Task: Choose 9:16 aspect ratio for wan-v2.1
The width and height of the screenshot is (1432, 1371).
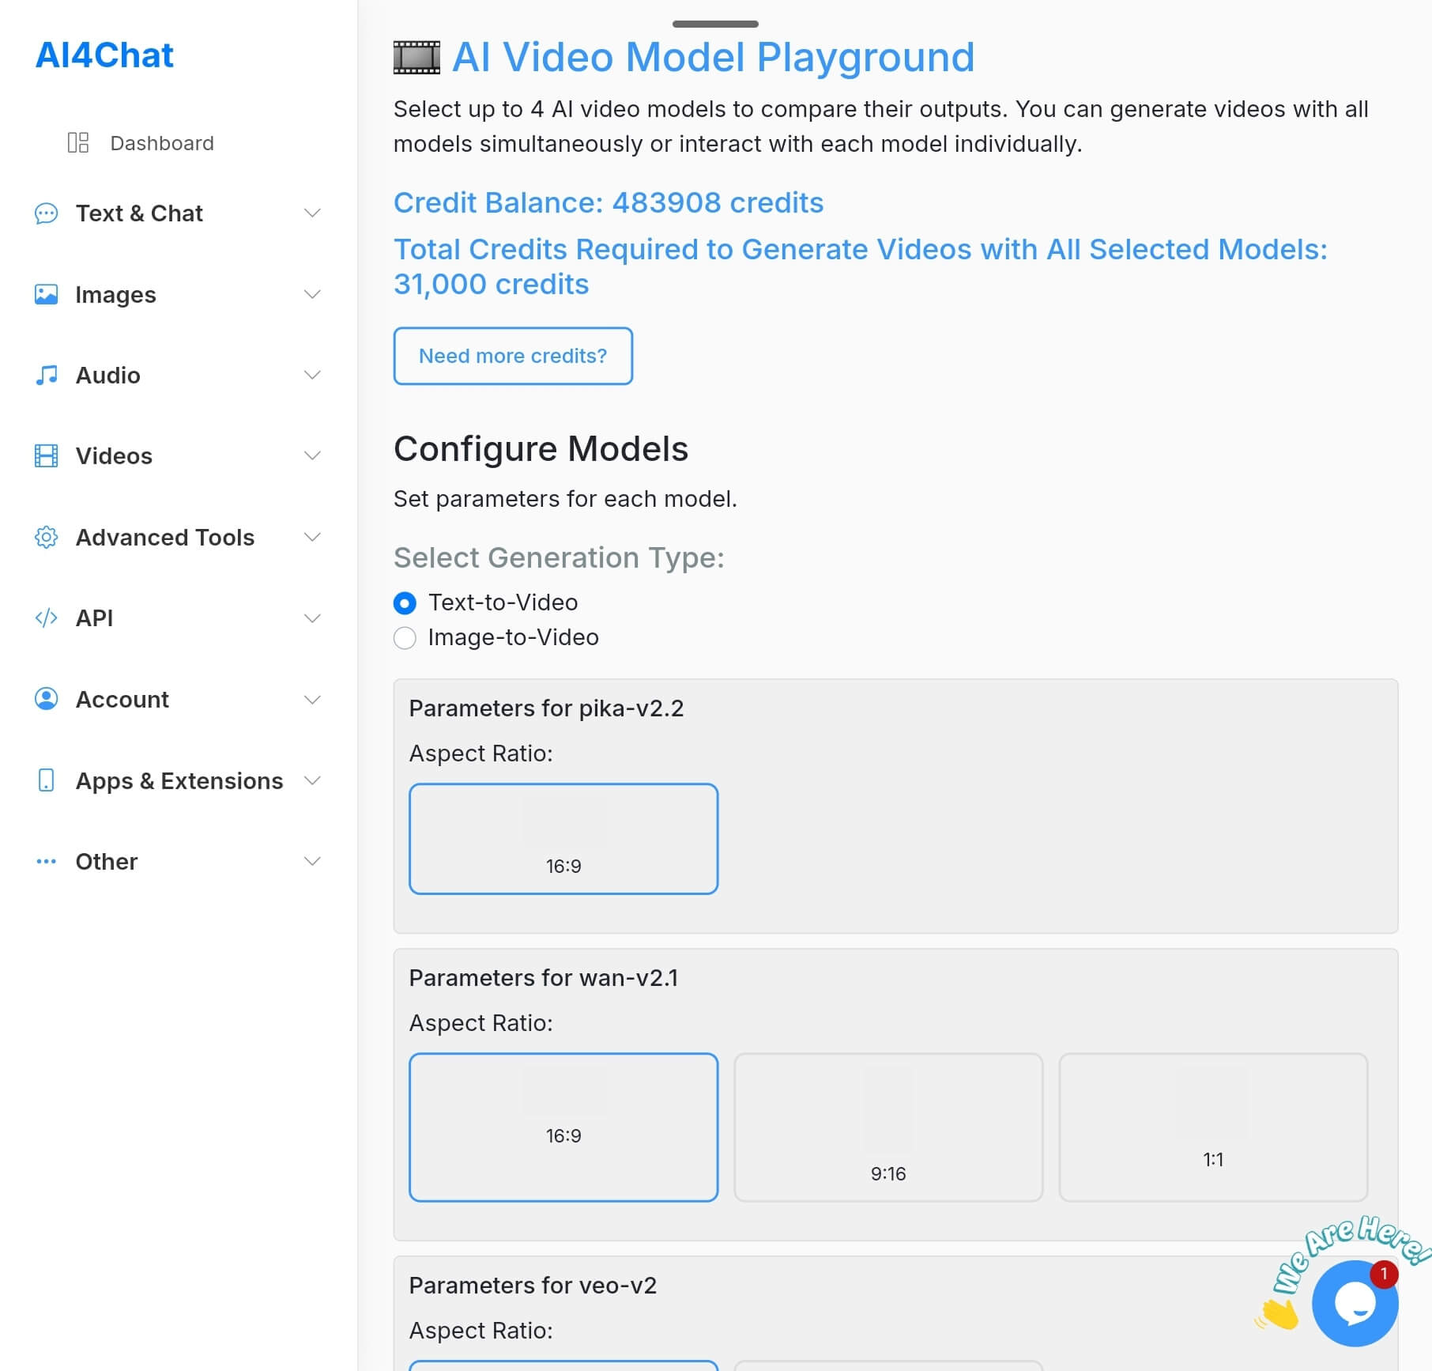Action: pyautogui.click(x=888, y=1127)
